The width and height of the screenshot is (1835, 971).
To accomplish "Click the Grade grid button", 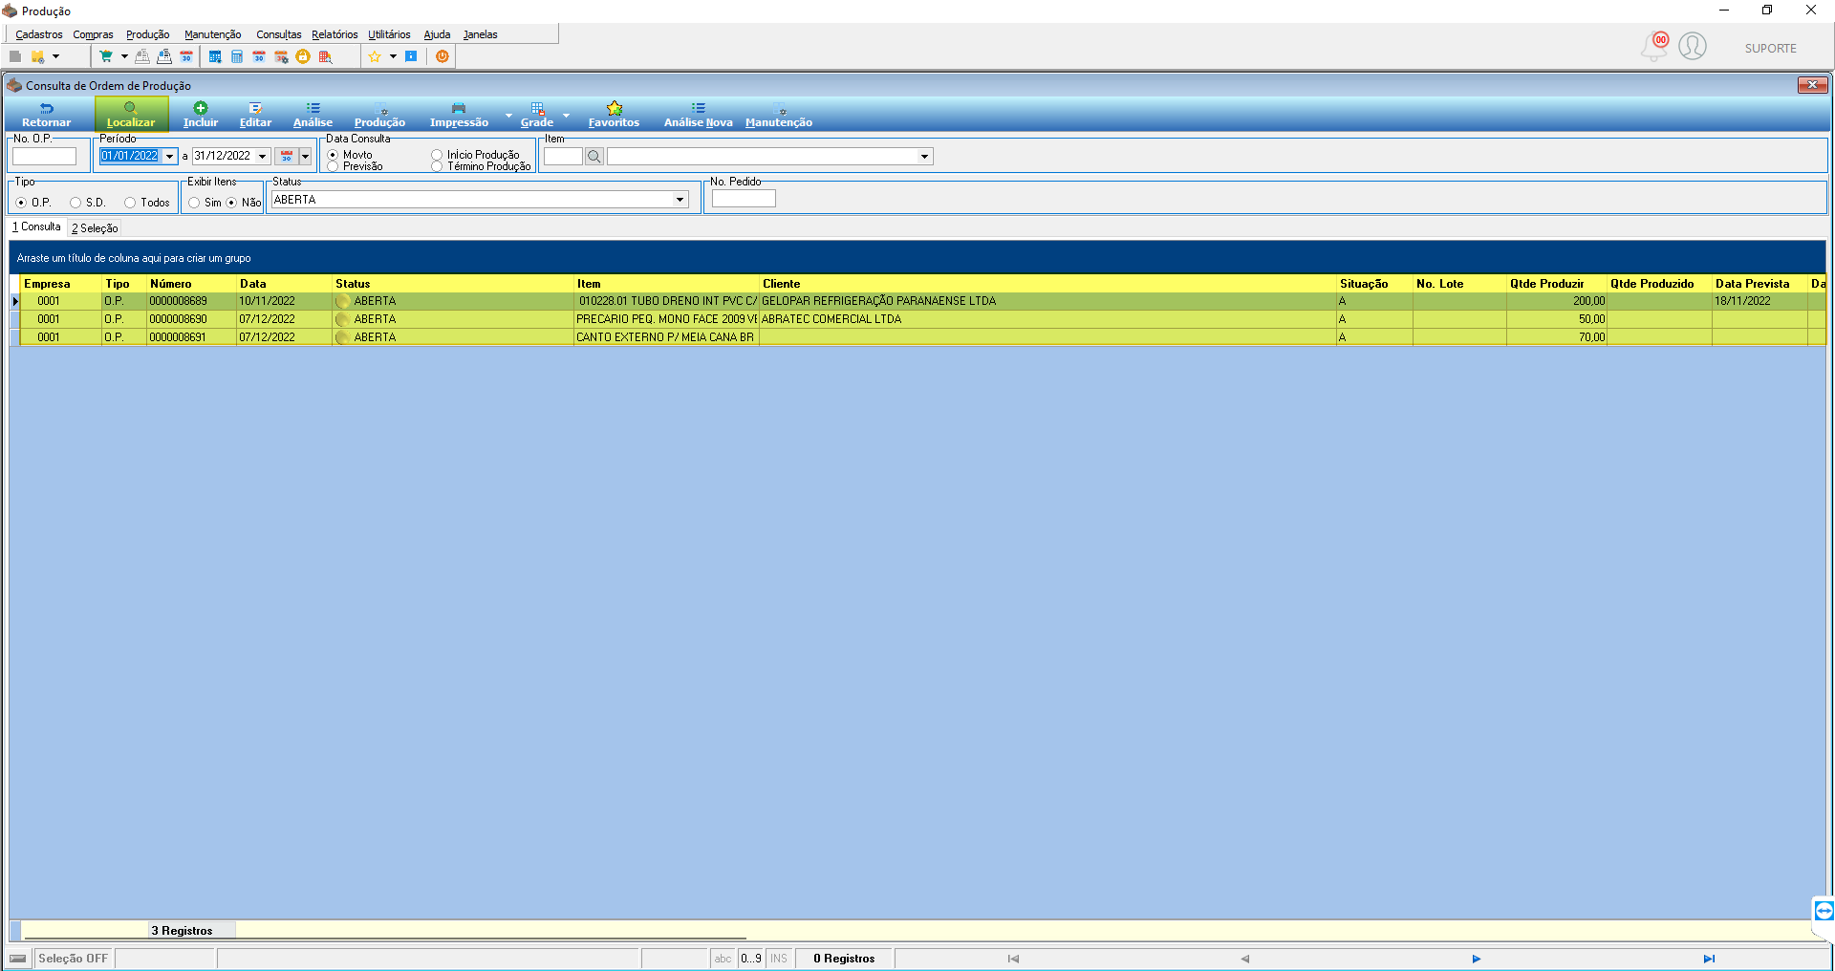I will [x=537, y=115].
